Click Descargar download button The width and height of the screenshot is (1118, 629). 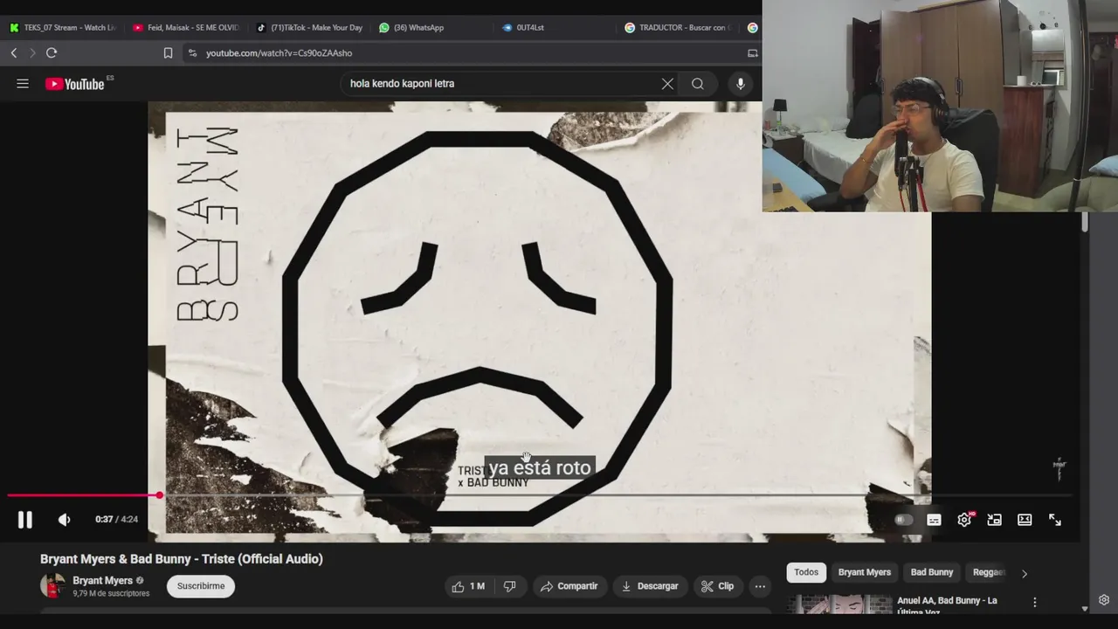click(x=649, y=586)
